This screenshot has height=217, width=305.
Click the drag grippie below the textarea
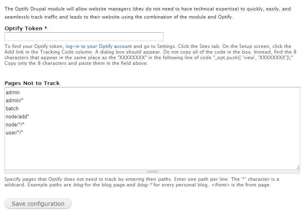click(152, 172)
